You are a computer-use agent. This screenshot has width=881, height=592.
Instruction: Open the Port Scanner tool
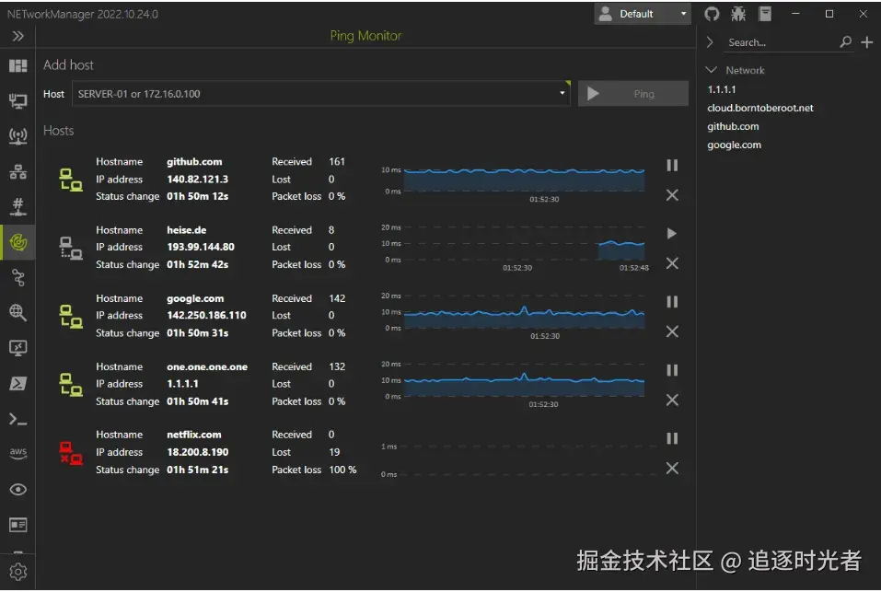coord(18,207)
